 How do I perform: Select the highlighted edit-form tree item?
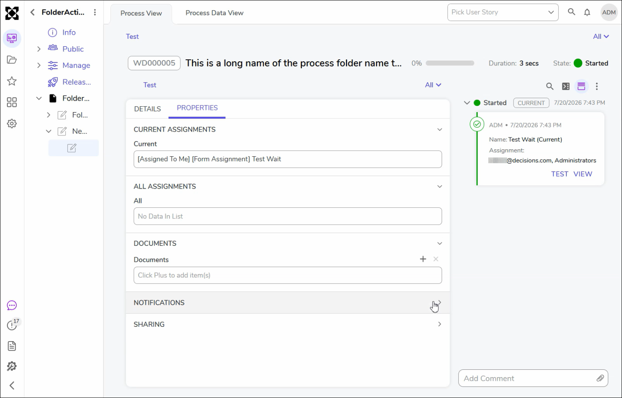tap(74, 148)
